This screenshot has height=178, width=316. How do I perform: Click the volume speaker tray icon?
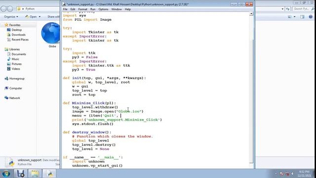click(292, 174)
